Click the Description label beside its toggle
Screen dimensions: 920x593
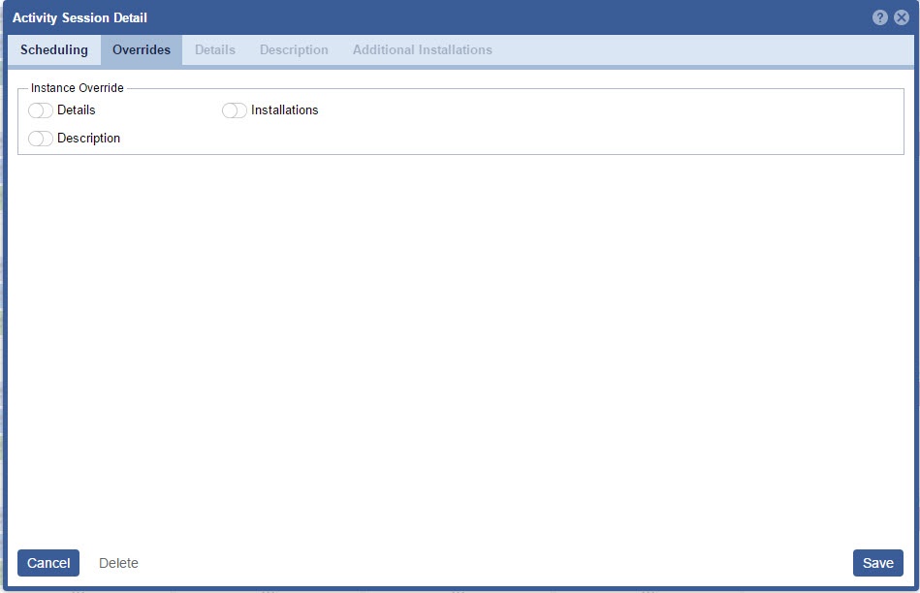88,139
